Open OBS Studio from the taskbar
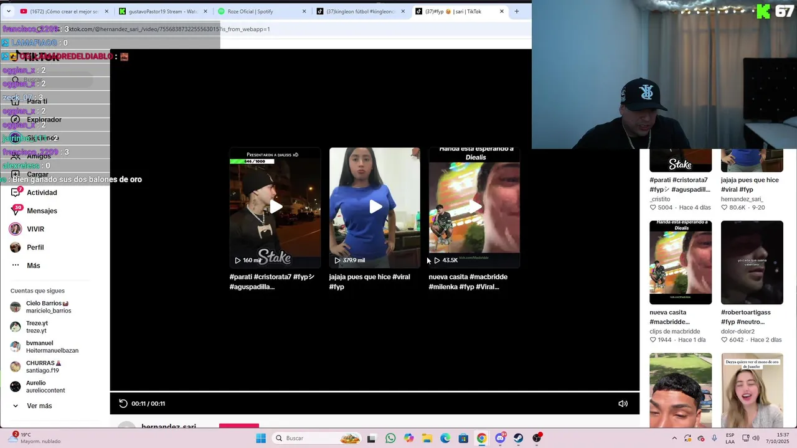 tap(537, 438)
